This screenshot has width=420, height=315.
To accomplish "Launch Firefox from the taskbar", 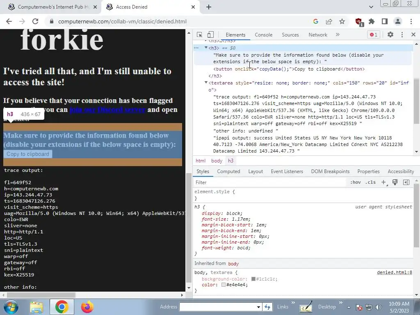I will tap(87, 307).
